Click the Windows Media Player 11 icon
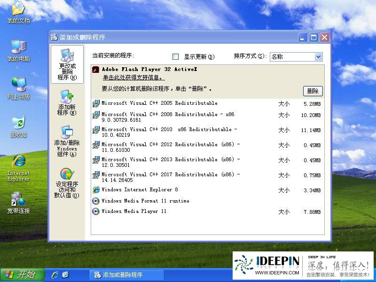Screen dimensions: 376x282 click(x=96, y=211)
